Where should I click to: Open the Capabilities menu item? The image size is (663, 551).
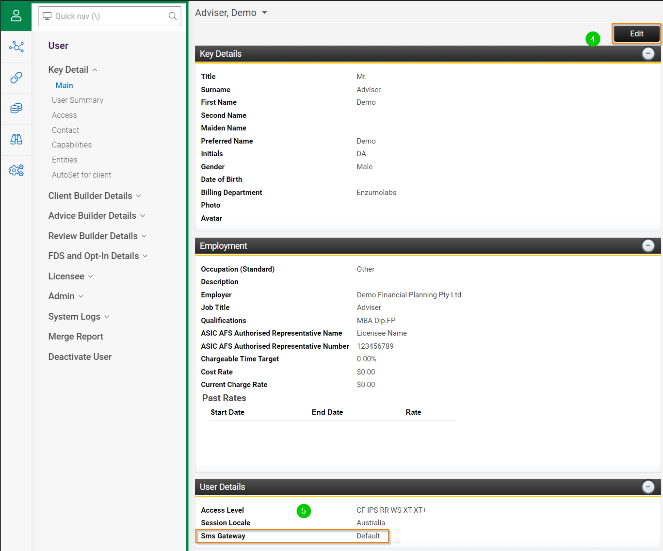(72, 145)
